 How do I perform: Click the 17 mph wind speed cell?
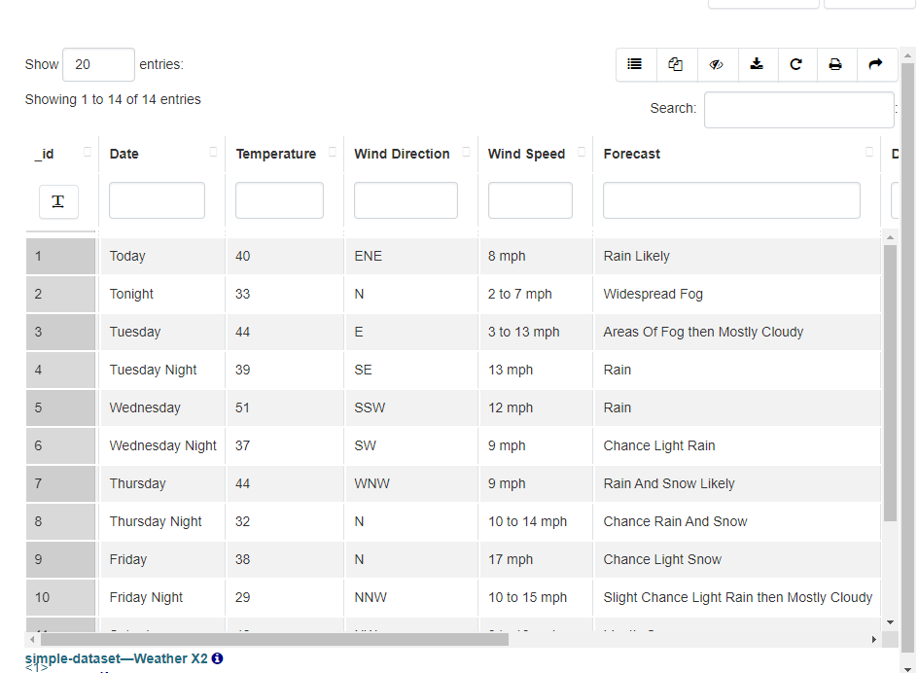536,559
